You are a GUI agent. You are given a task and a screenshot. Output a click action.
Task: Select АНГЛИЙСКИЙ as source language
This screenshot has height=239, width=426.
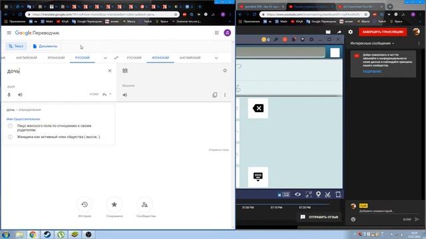(x=27, y=58)
